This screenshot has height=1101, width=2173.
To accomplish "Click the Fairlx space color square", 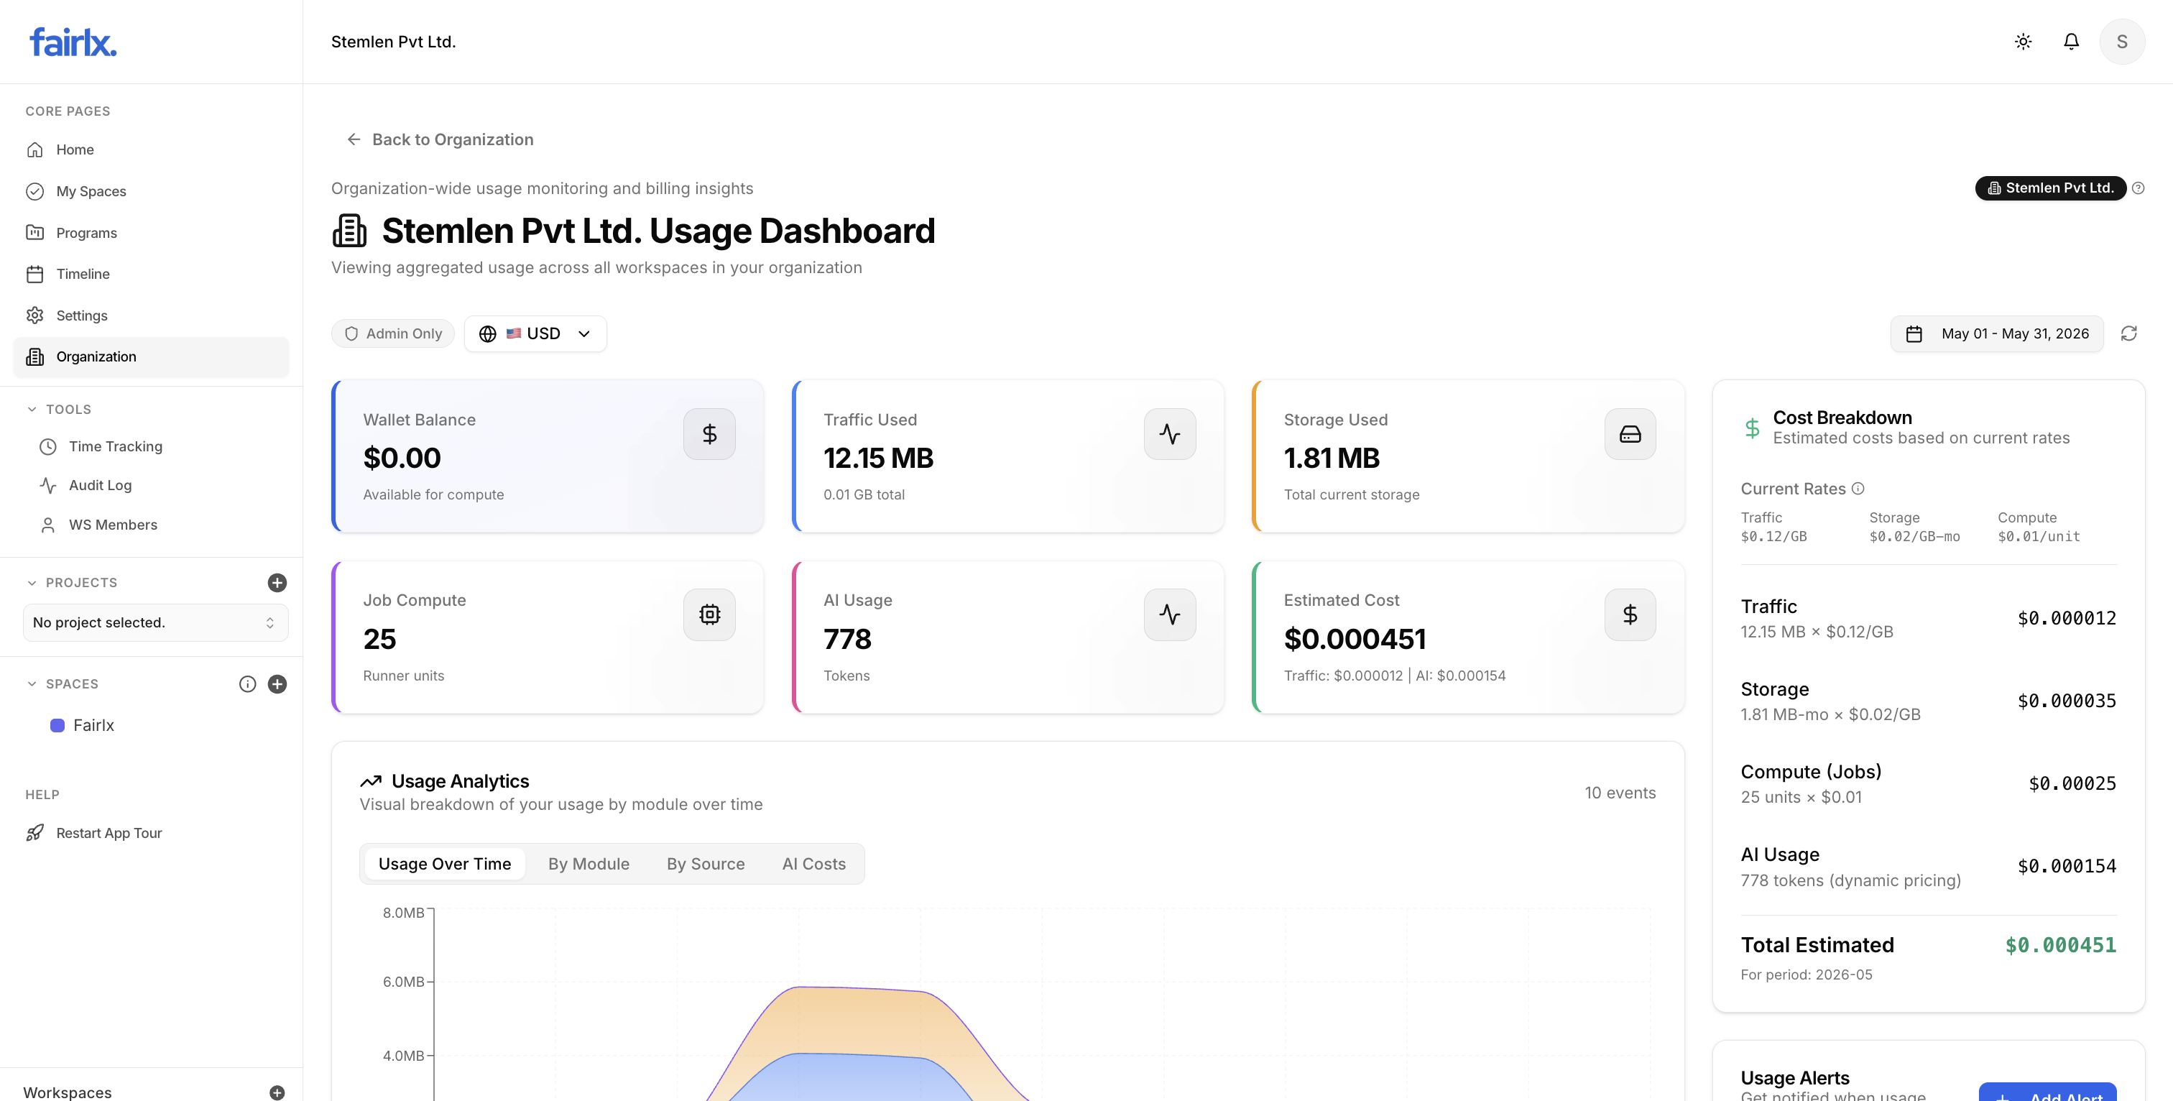I will click(x=57, y=726).
